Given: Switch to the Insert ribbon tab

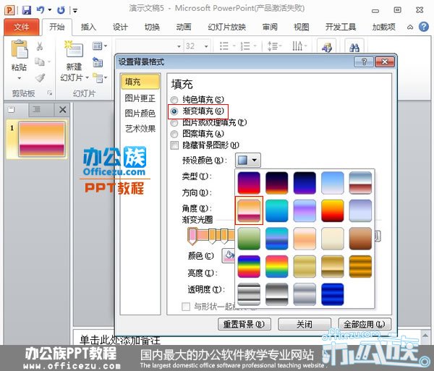Looking at the screenshot, I should (88, 27).
